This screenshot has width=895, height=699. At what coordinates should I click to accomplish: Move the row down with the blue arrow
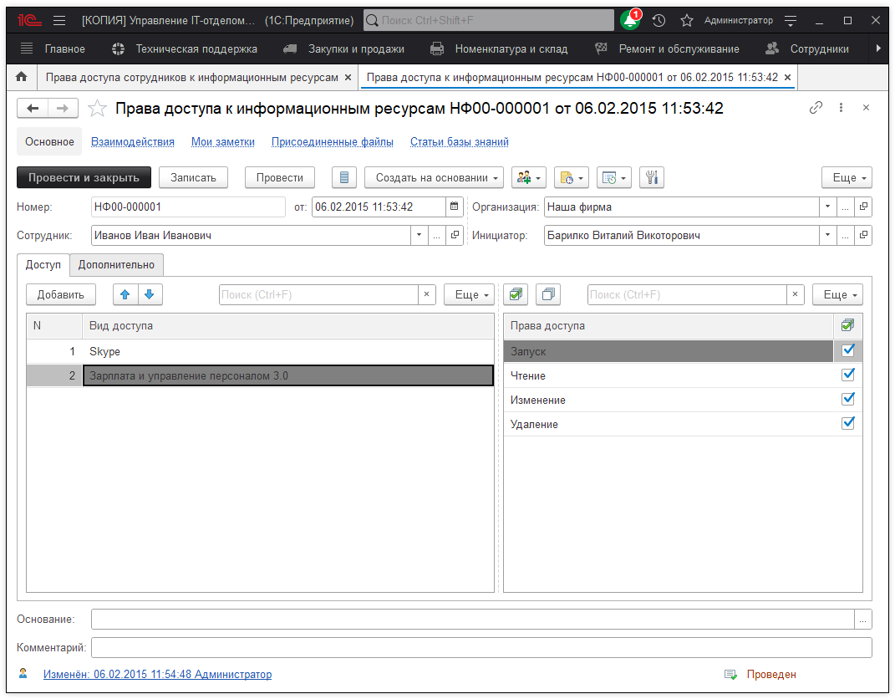pyautogui.click(x=150, y=294)
